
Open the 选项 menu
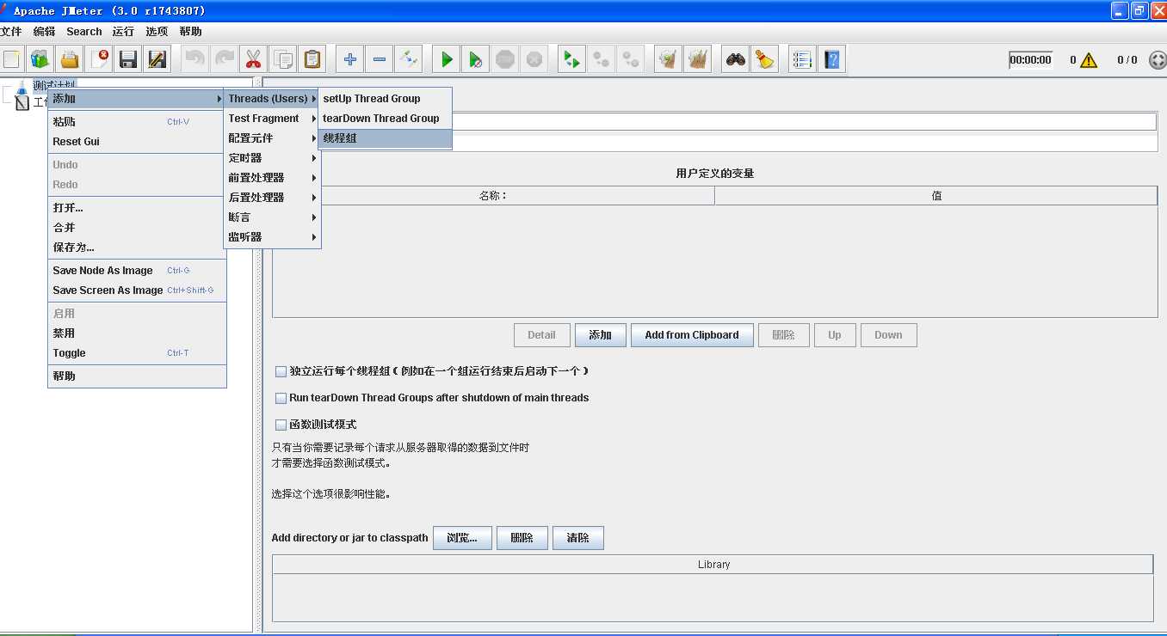(157, 32)
